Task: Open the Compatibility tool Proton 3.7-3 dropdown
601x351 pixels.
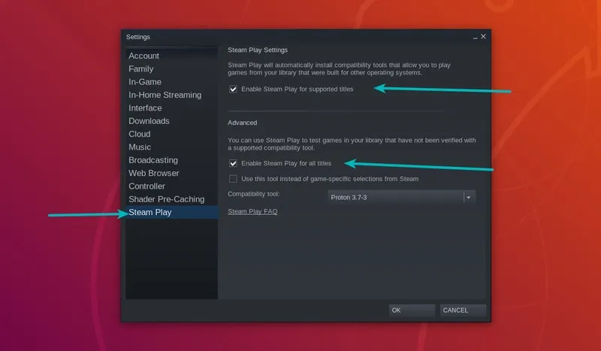Action: click(x=401, y=197)
